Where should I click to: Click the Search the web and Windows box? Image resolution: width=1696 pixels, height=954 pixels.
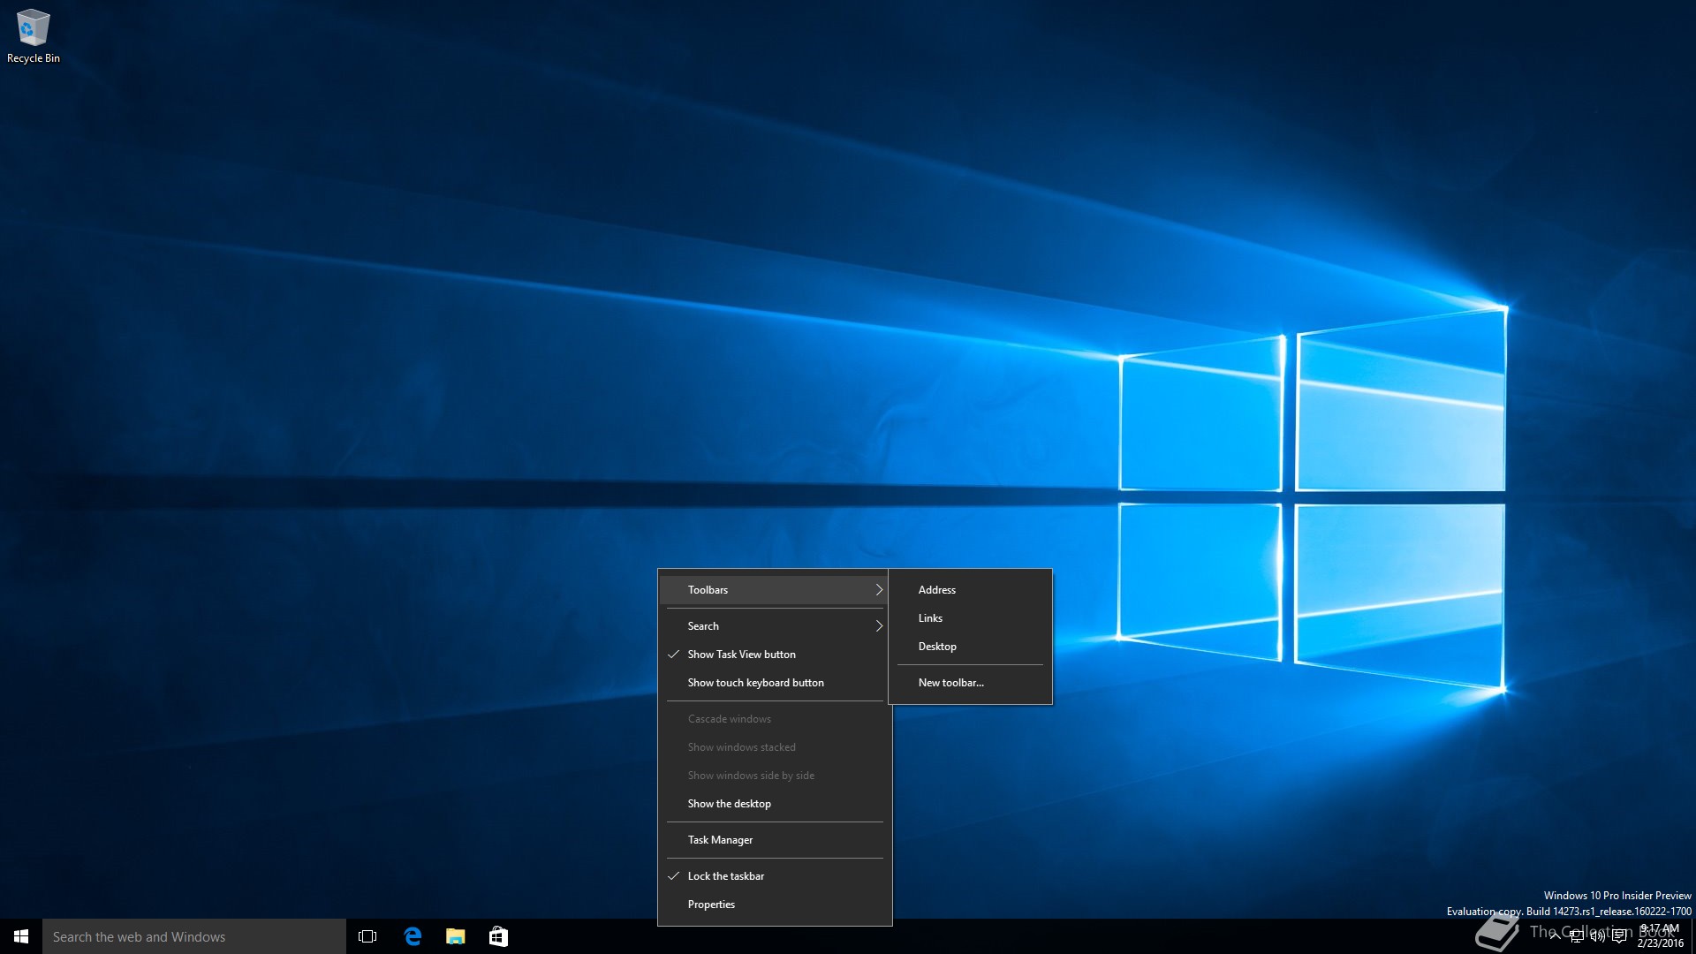coord(194,936)
